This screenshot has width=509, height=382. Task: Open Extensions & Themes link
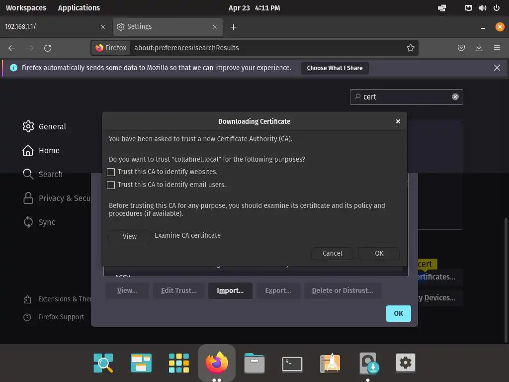[58, 299]
